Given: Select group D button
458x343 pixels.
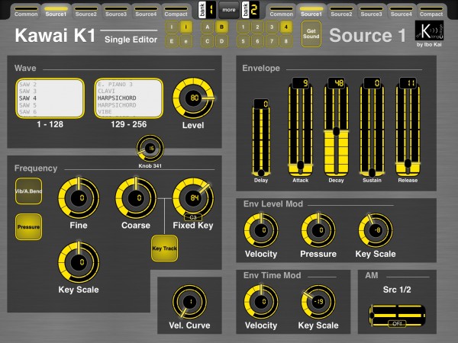Looking at the screenshot, I should coord(221,41).
